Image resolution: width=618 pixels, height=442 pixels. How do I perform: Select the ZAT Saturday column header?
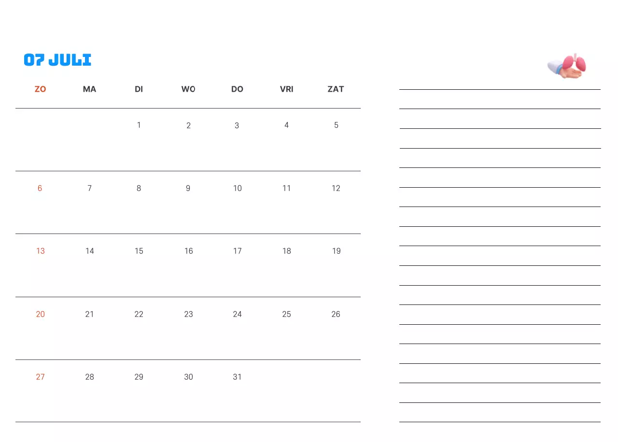[x=336, y=89]
